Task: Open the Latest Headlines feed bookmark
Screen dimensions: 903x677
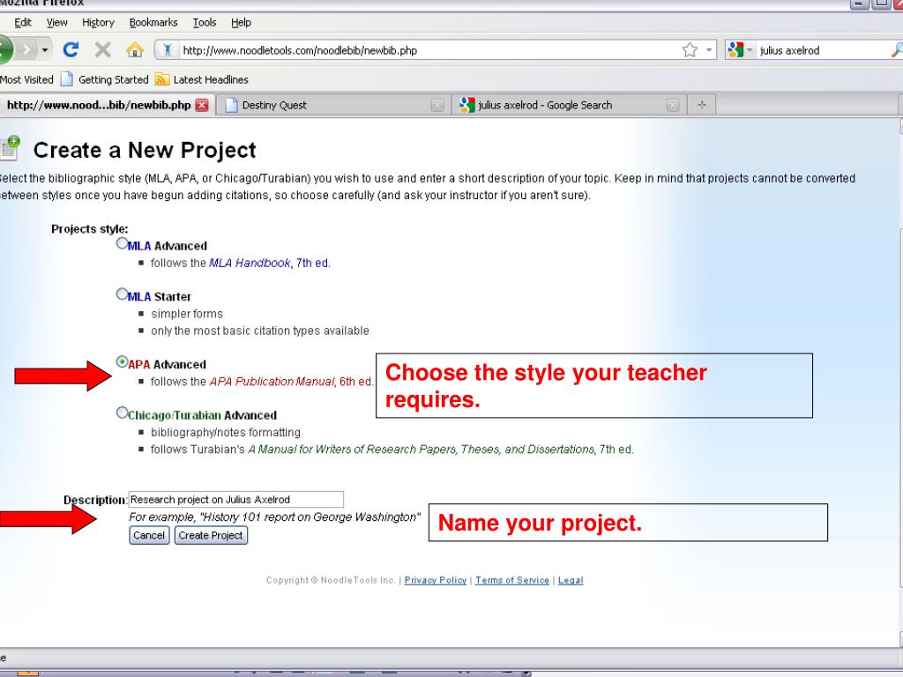Action: tap(202, 79)
